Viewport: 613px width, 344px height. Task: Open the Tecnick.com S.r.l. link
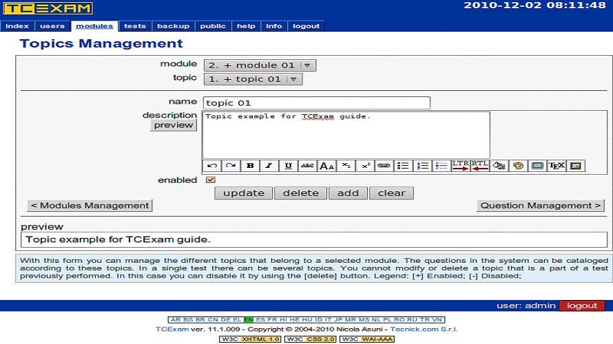point(424,329)
